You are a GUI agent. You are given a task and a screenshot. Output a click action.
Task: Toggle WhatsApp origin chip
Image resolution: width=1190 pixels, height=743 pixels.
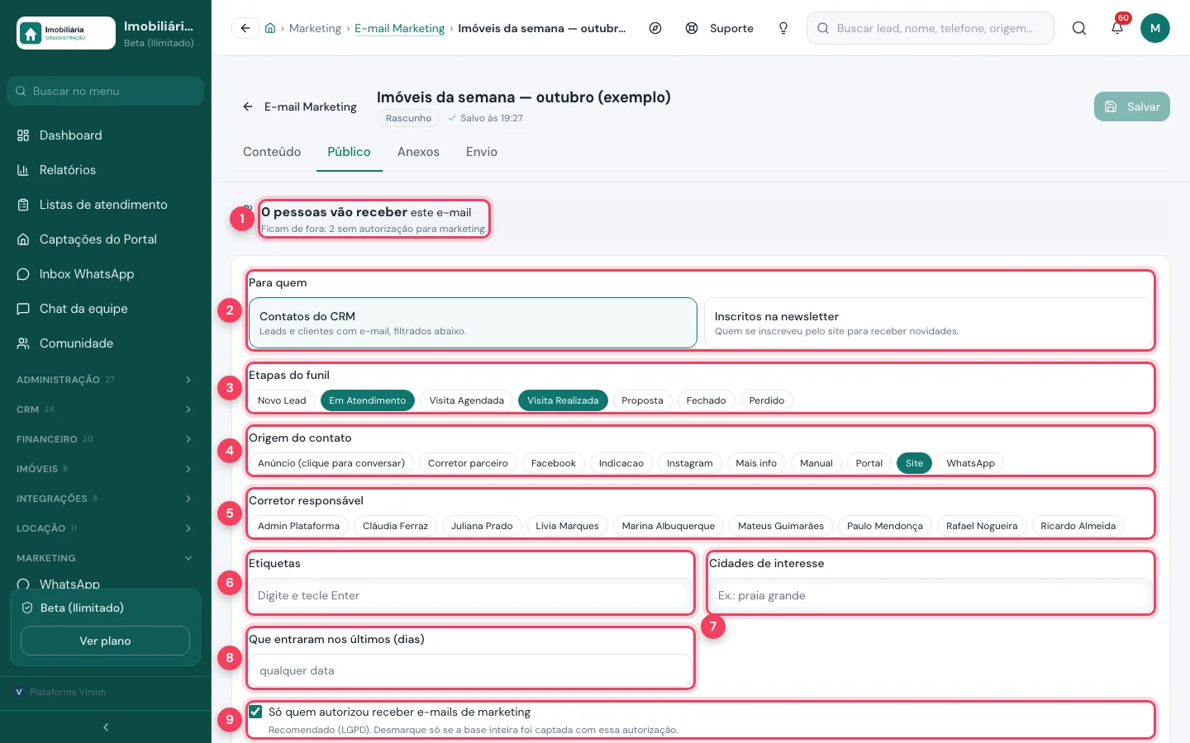pos(970,463)
